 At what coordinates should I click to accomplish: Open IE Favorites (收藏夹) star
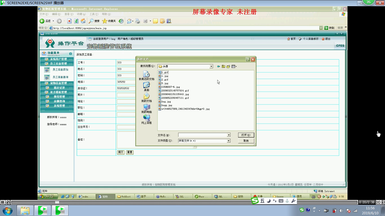pos(109,21)
